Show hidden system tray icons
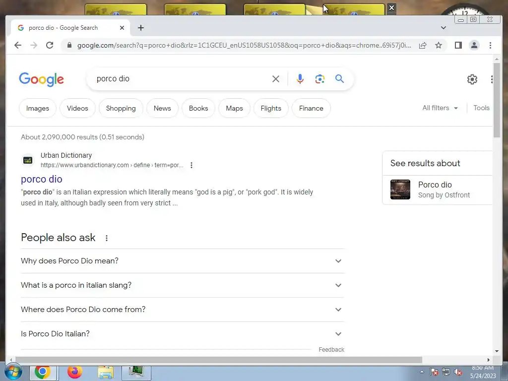The width and height of the screenshot is (508, 381). coord(422,372)
